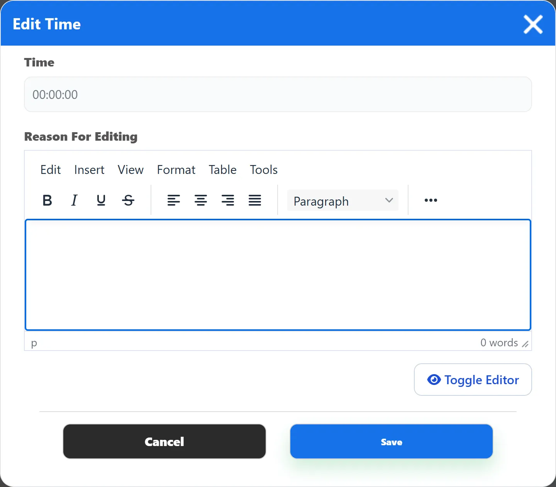Justify the text alignment
Screen dimensions: 556x487
255,200
